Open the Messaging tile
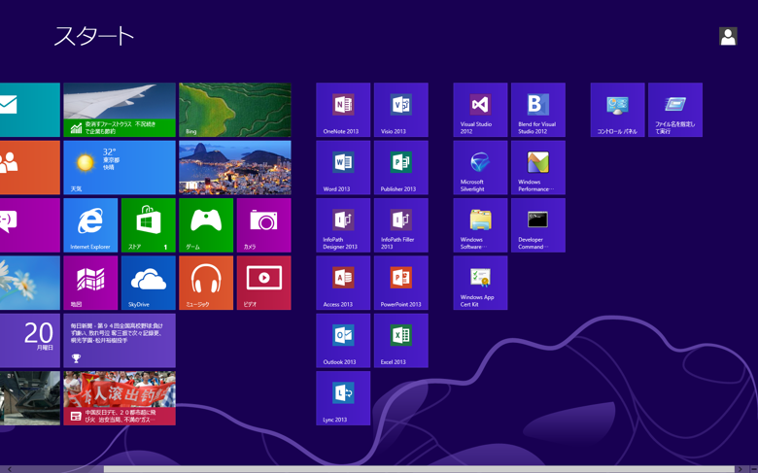The image size is (758, 473). click(30, 225)
